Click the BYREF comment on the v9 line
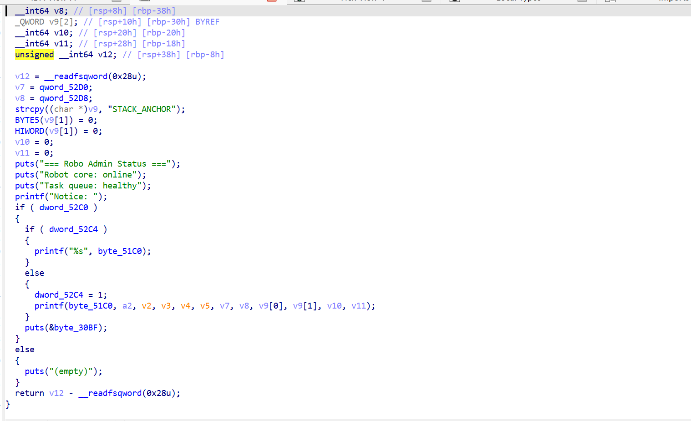This screenshot has width=691, height=421. tap(207, 22)
